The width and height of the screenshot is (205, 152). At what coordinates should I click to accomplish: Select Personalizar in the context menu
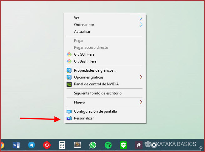(84, 118)
